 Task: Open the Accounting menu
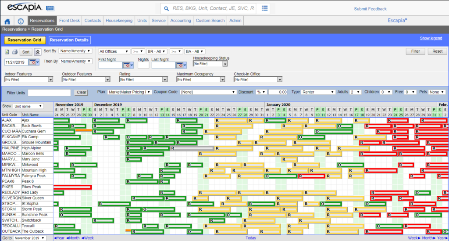pyautogui.click(x=180, y=21)
